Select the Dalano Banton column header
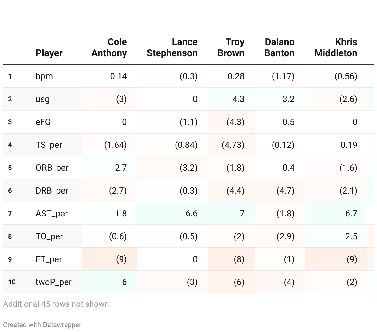The width and height of the screenshot is (377, 332). click(x=279, y=47)
